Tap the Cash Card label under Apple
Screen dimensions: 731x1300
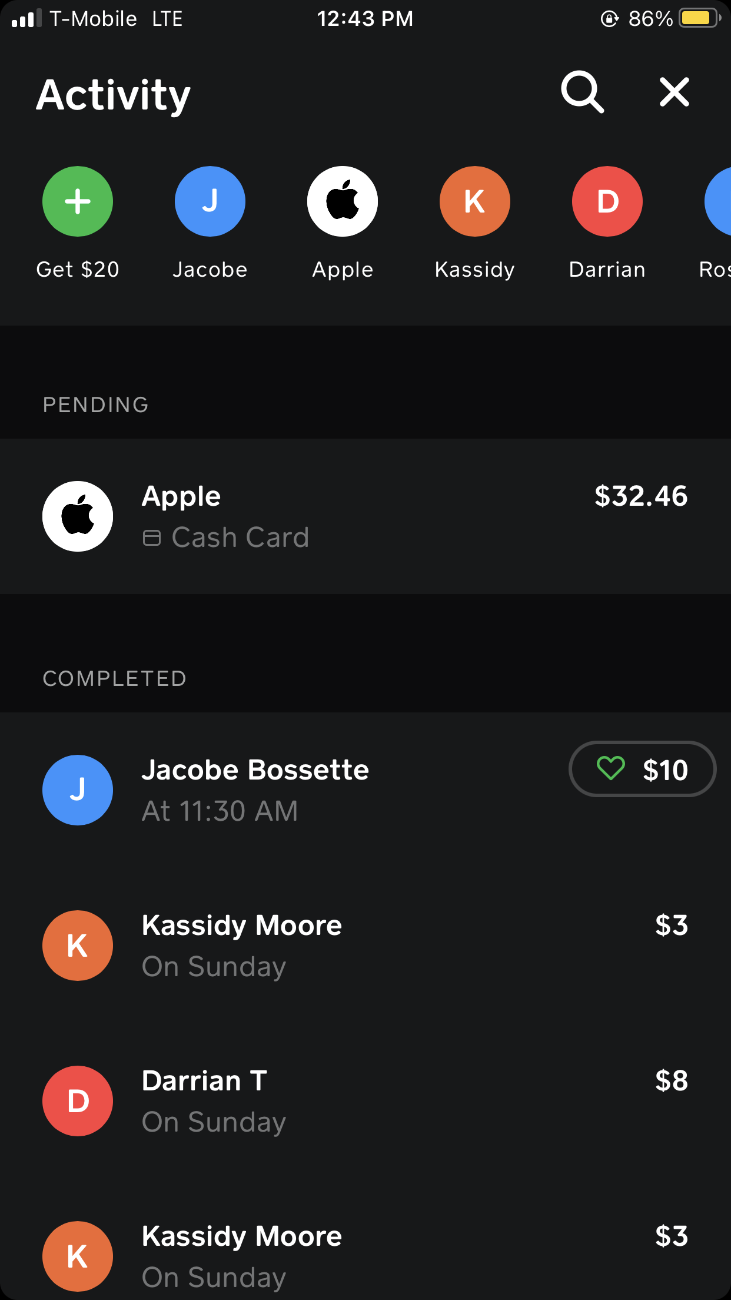click(240, 538)
